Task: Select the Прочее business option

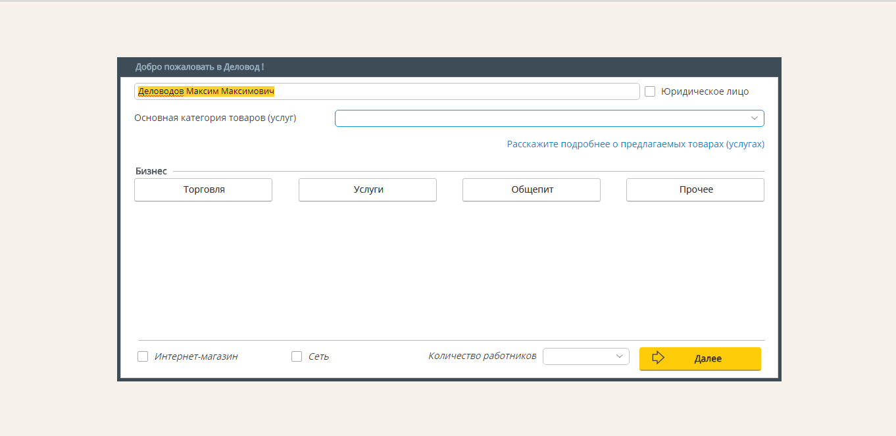Action: [695, 189]
